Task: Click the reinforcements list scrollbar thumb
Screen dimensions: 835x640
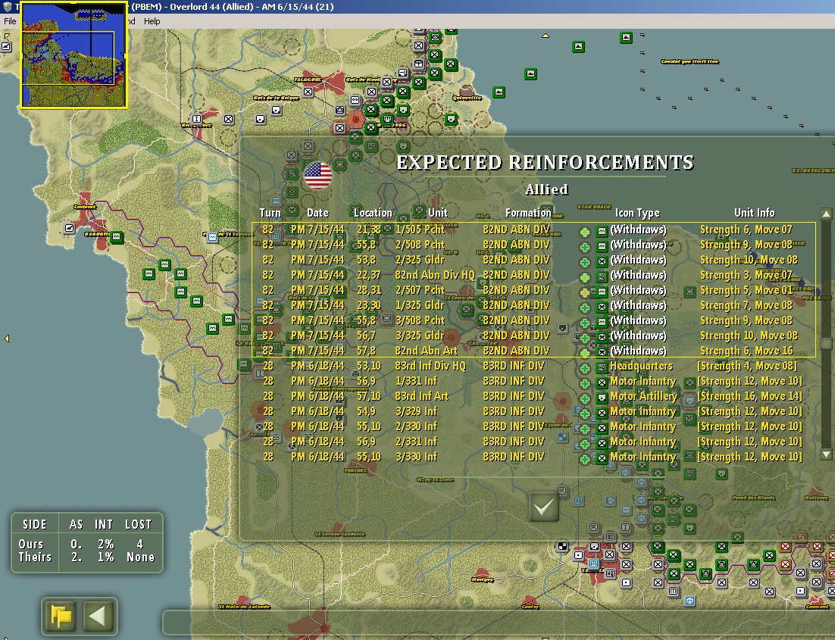Action: click(x=826, y=343)
